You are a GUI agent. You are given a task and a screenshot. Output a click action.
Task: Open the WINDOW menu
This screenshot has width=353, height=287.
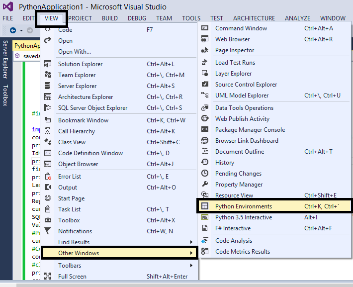tap(333, 18)
